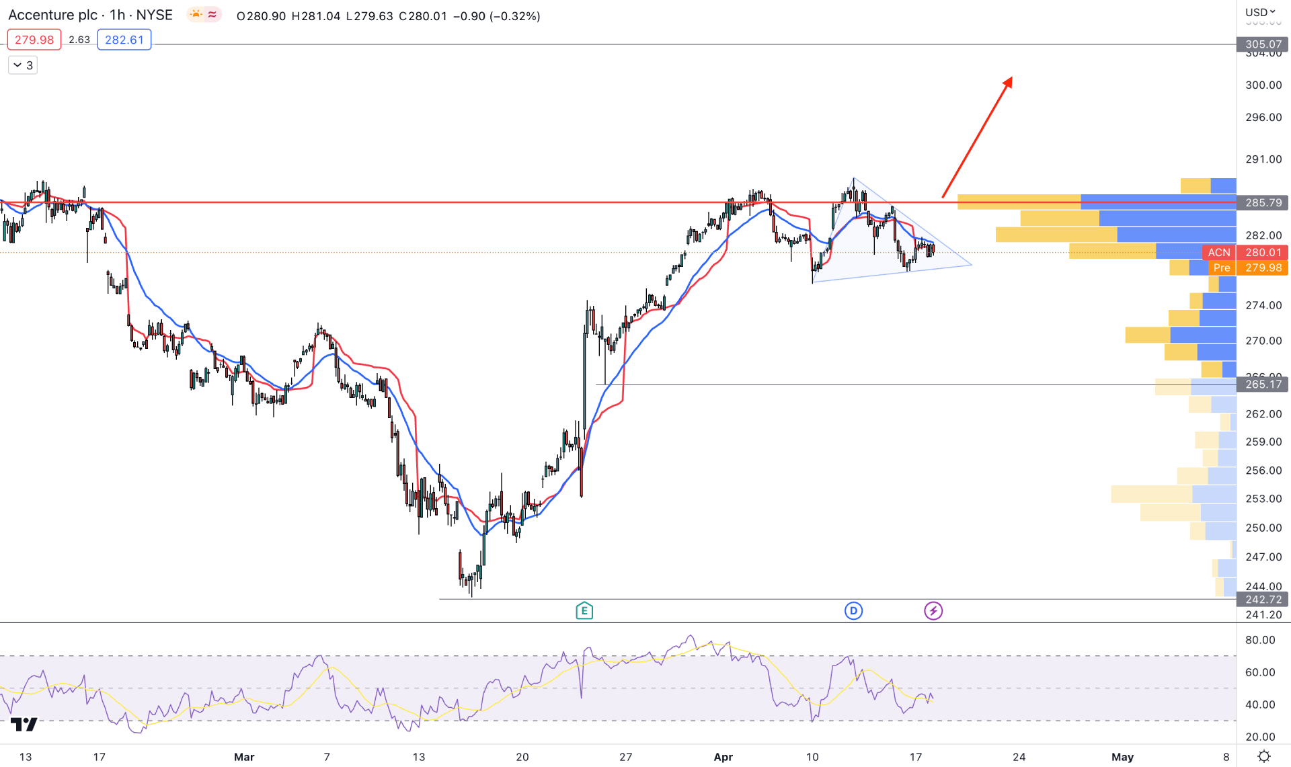Click the sell price 279.98 button
The height and width of the screenshot is (767, 1291).
34,40
